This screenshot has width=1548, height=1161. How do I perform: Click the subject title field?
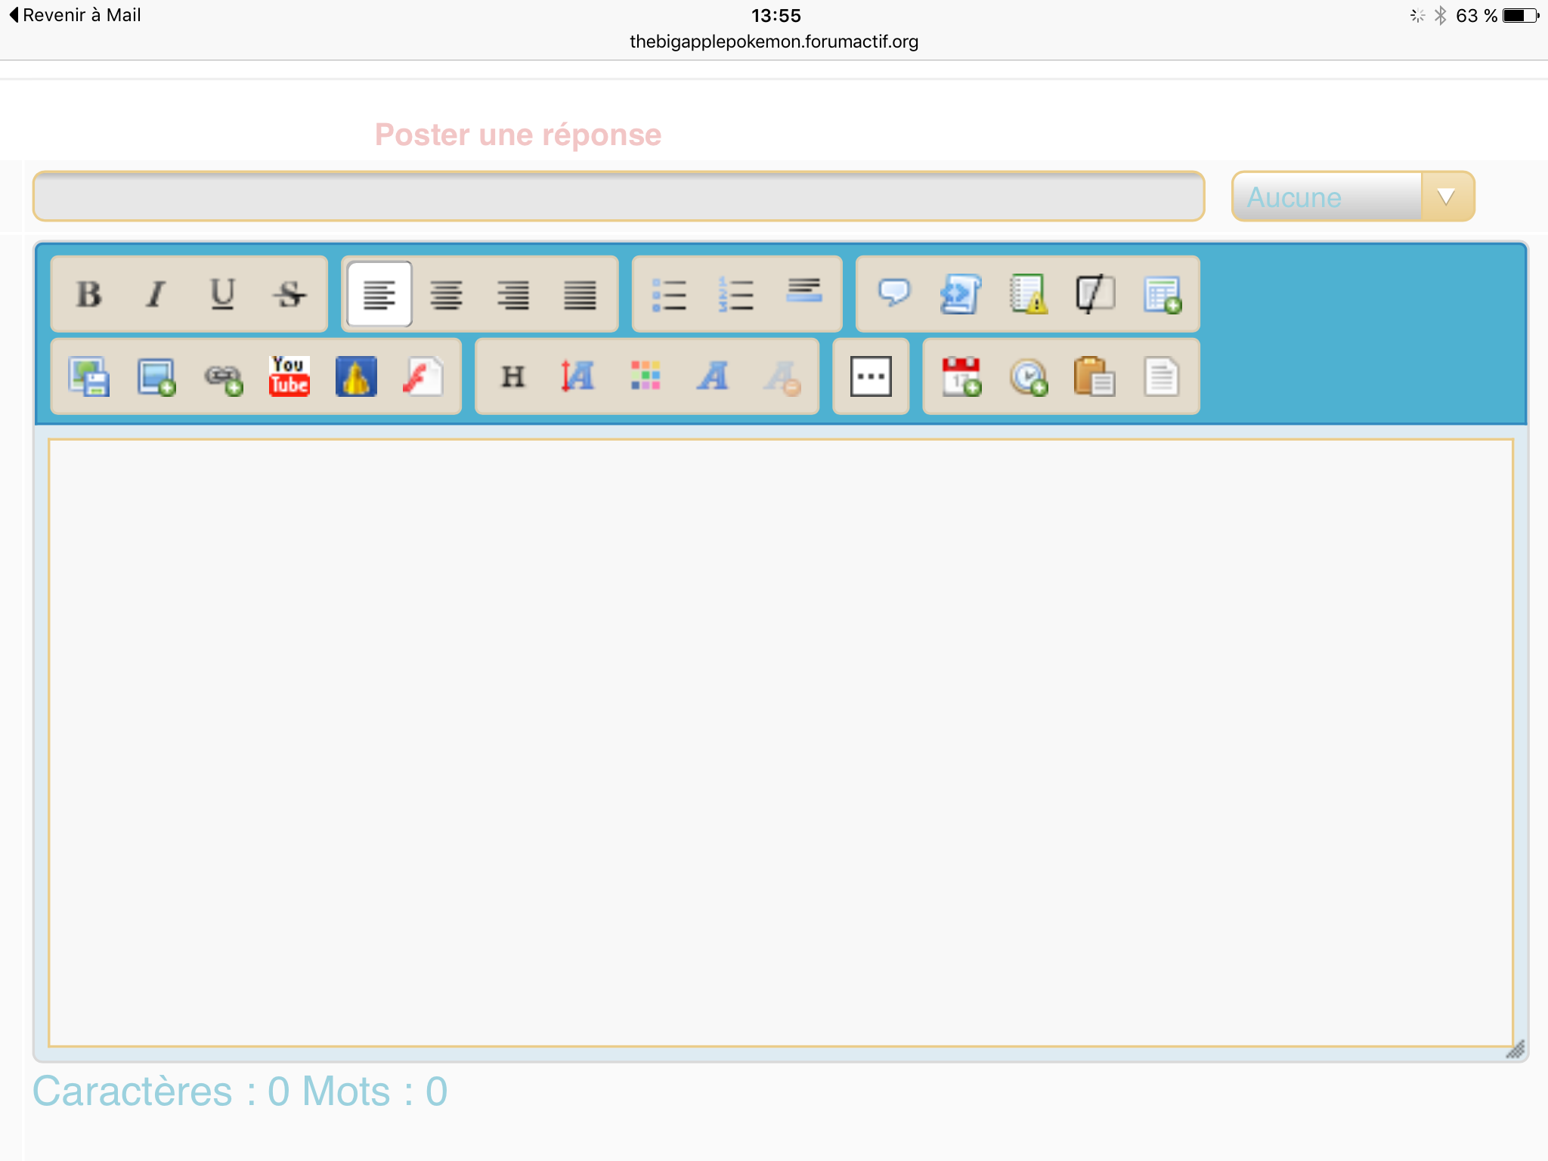point(618,197)
